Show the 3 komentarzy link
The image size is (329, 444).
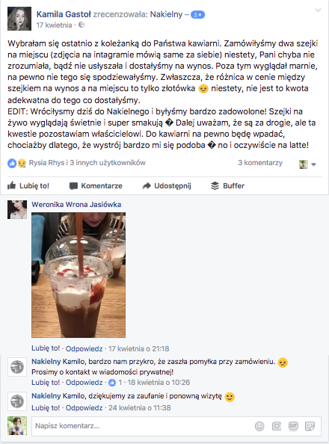click(x=260, y=162)
